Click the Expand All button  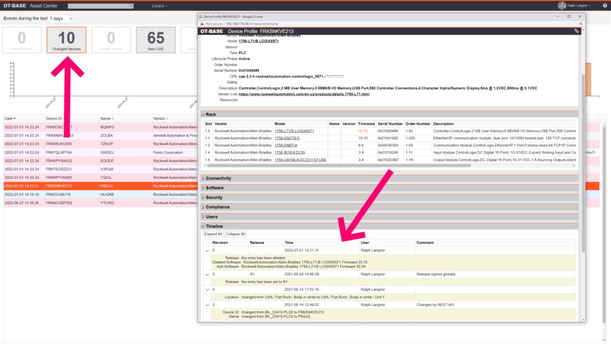point(213,234)
